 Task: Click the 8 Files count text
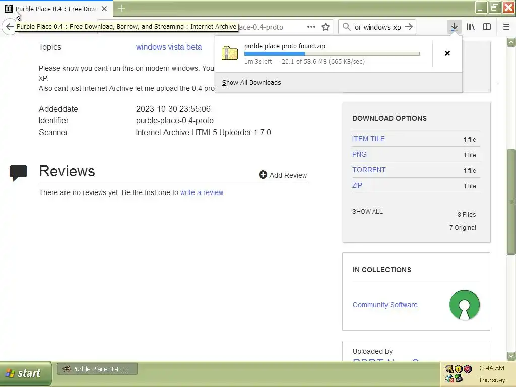click(467, 215)
